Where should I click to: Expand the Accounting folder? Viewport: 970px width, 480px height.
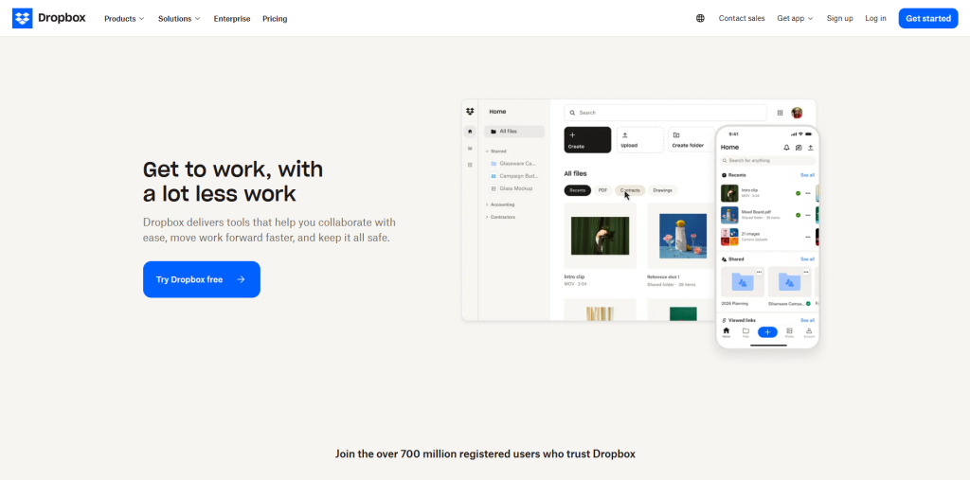tap(500, 204)
